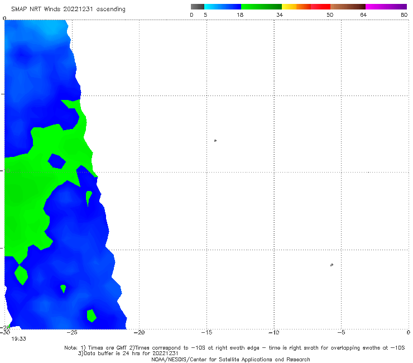This screenshot has height=363, width=413.
Task: Click the gray 0-5 colorbar segment
Action: tap(197, 7)
